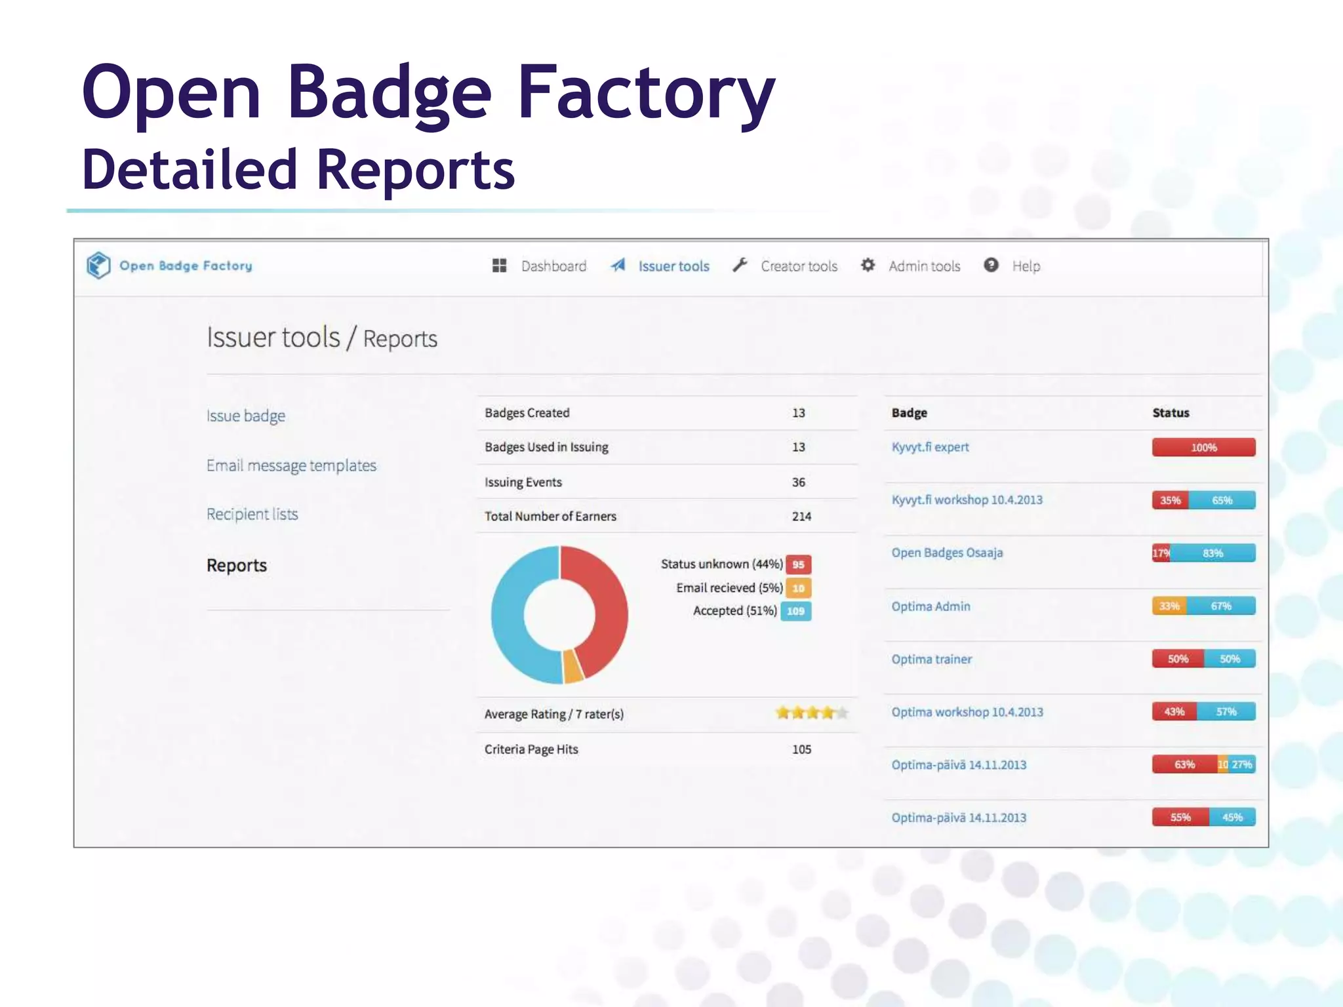The width and height of the screenshot is (1343, 1007).
Task: Click Optima Admin 33% orange segment
Action: [1169, 606]
